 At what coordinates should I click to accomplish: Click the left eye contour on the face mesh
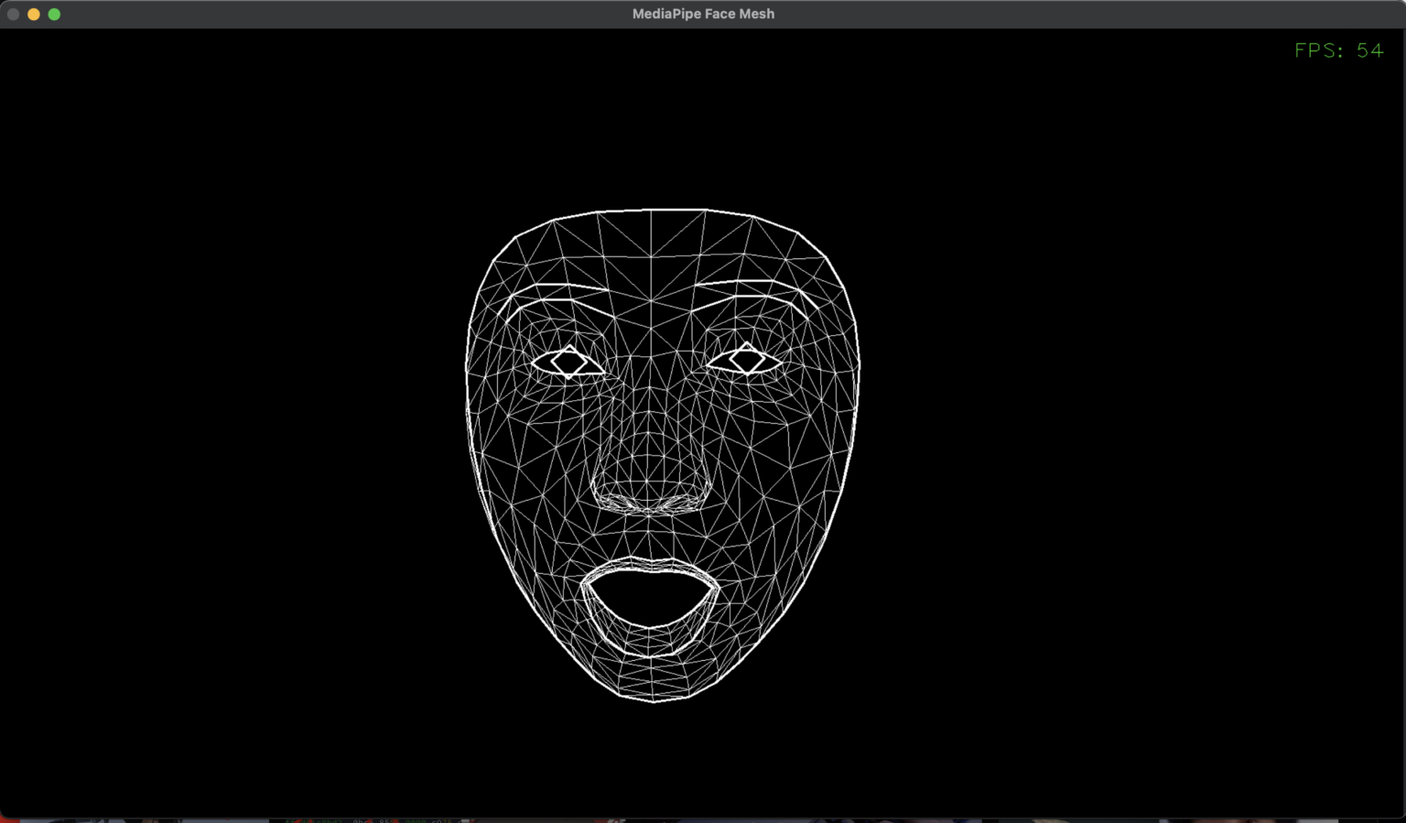coord(568,362)
